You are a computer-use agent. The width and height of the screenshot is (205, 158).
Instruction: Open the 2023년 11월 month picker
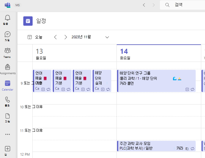coord(81,37)
